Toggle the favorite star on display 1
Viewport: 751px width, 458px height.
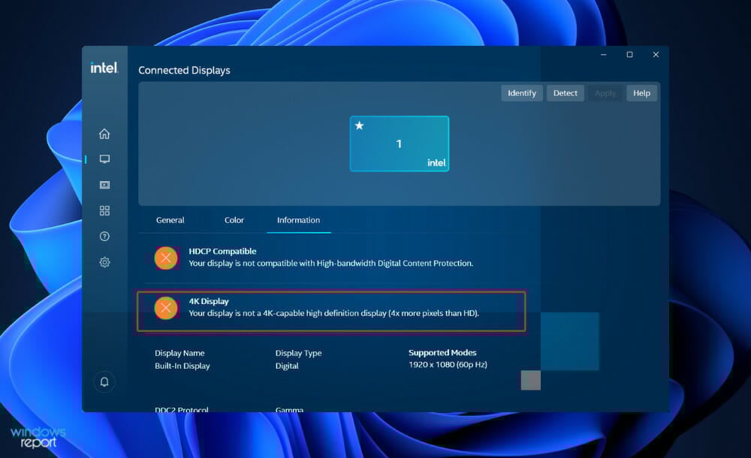(360, 126)
